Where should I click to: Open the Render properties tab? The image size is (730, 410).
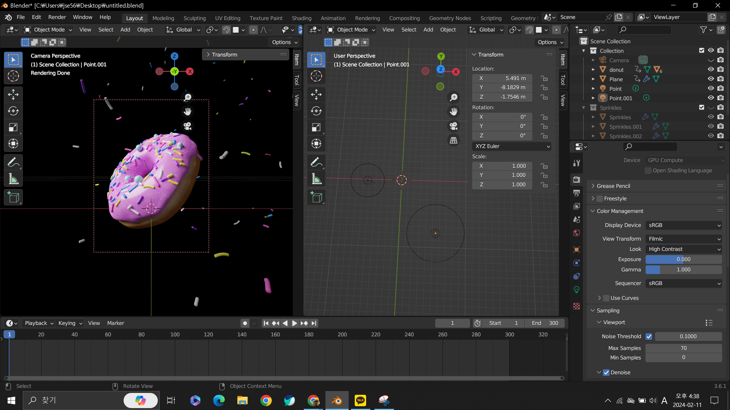tap(577, 180)
